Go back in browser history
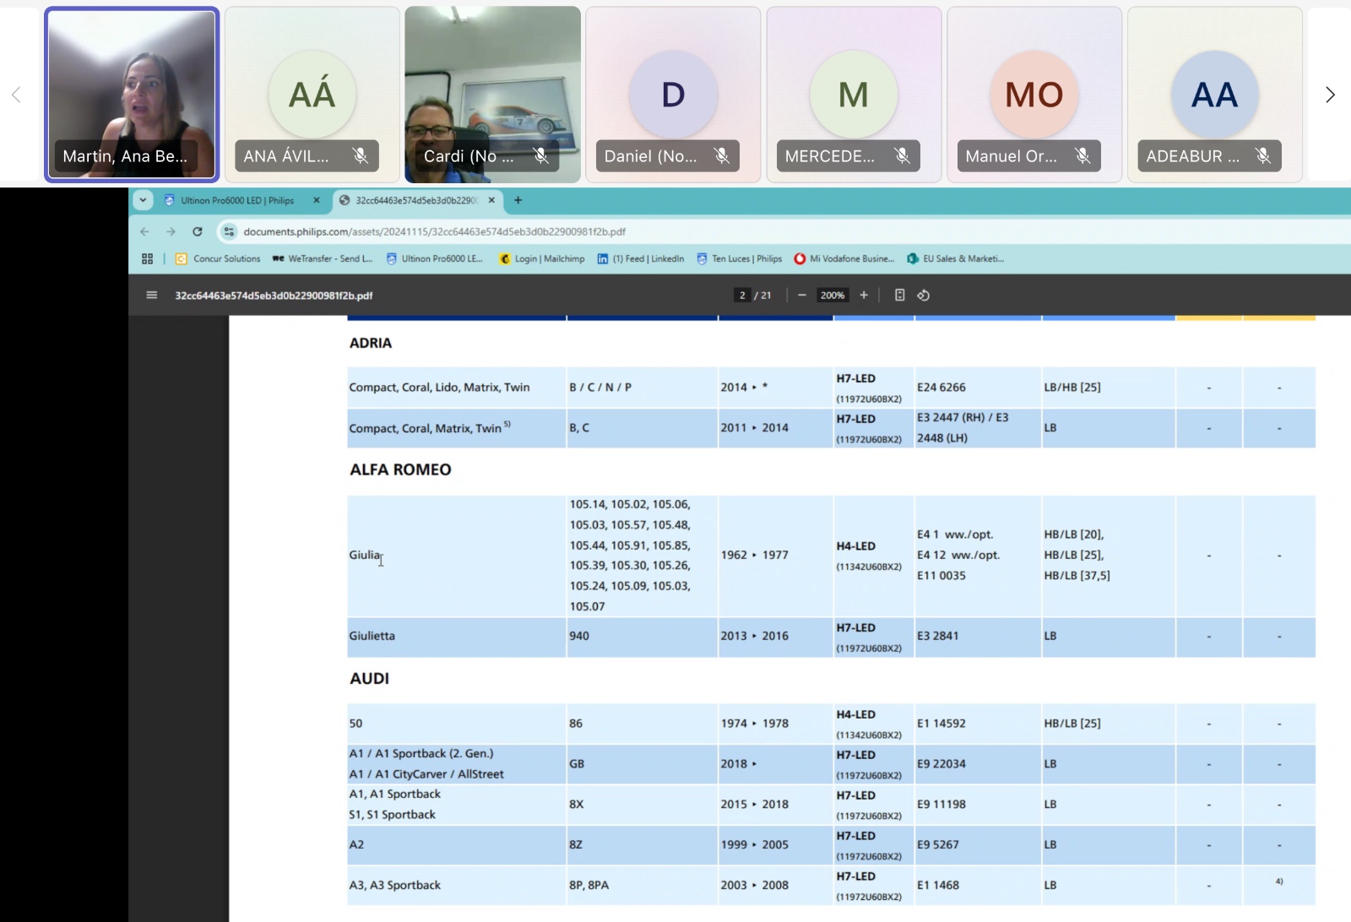The height and width of the screenshot is (922, 1351). (x=144, y=231)
